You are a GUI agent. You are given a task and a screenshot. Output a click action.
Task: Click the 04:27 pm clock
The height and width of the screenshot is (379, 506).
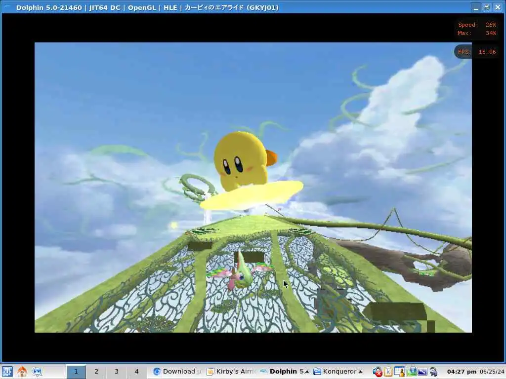click(462, 372)
